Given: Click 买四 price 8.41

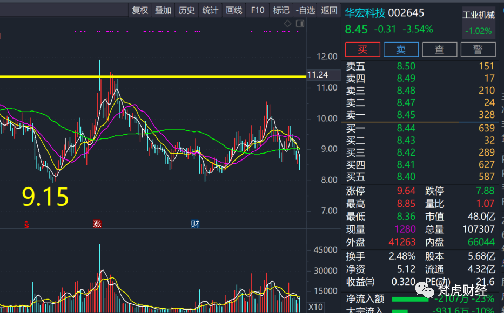Looking at the screenshot, I should coord(406,164).
